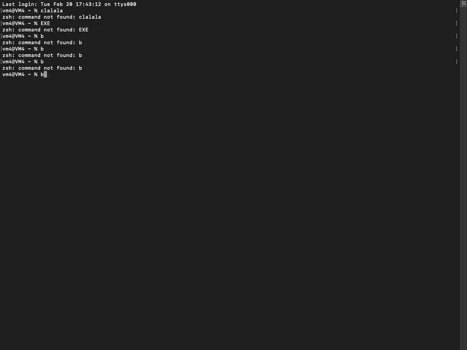Screen dimensions: 467x350
Task: Click 'command not found: clalala' error text
Action: click(60, 17)
